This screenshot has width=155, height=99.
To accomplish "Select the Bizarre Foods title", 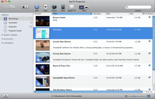I will click(x=59, y=18).
